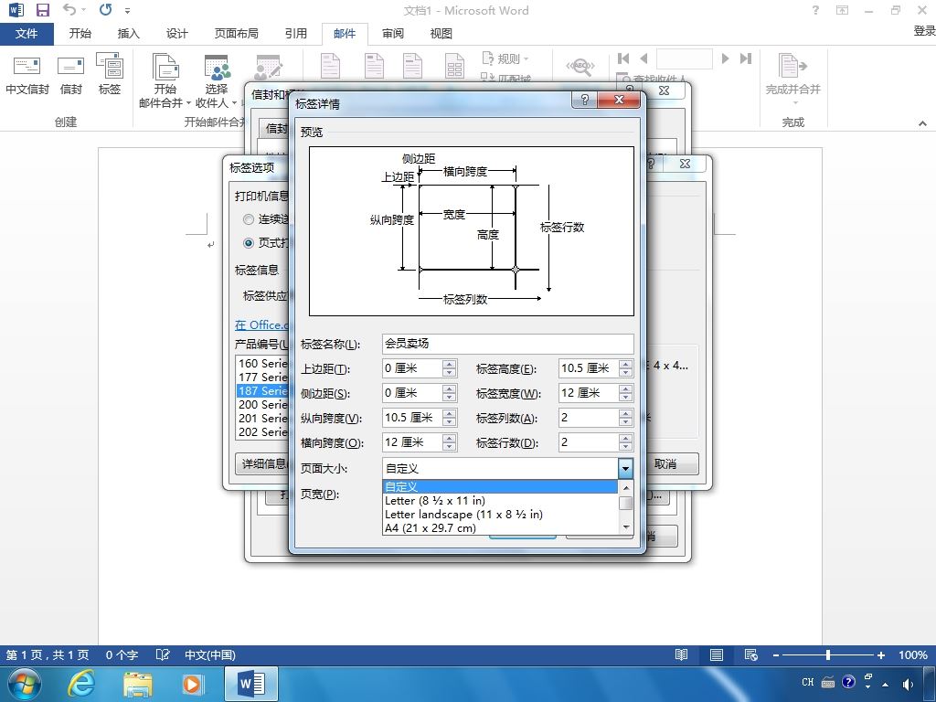
Task: Click 详细信息 button in Label Options dialog
Action: pos(262,463)
